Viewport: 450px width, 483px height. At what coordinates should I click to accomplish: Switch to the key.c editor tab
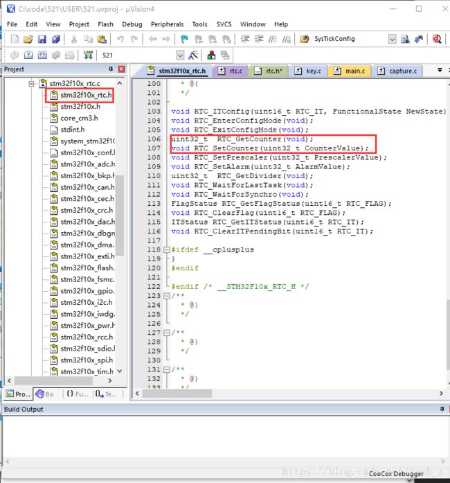(x=308, y=71)
